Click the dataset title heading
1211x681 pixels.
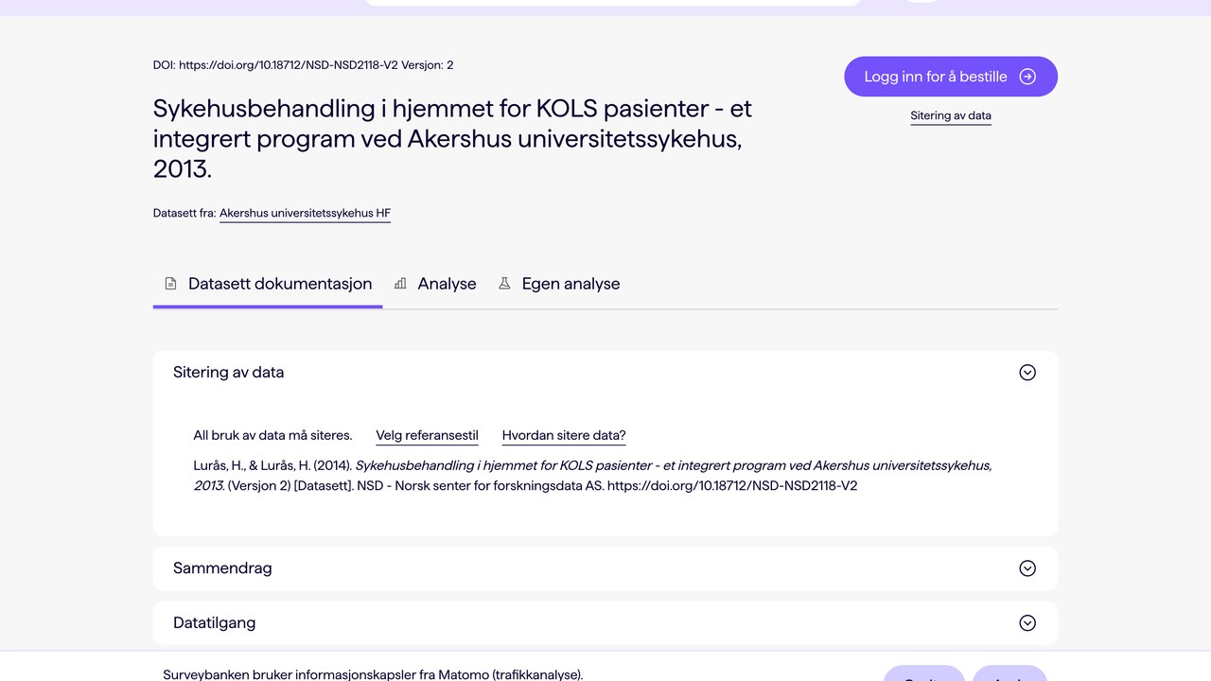pos(452,139)
